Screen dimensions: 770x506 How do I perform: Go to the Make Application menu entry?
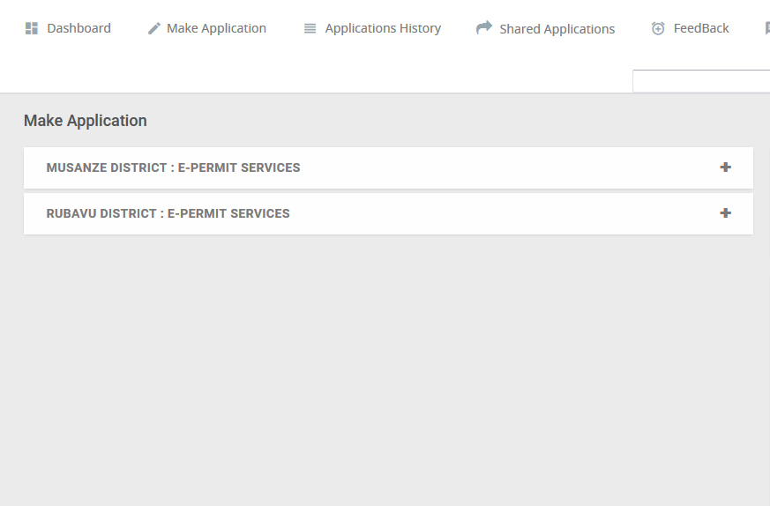coord(217,28)
